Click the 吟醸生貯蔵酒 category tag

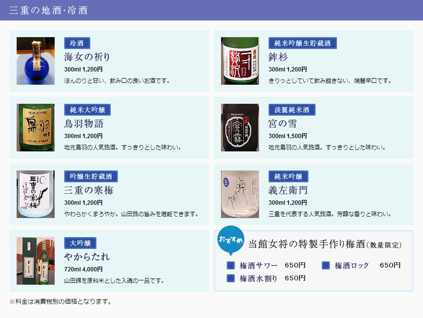coord(91,177)
